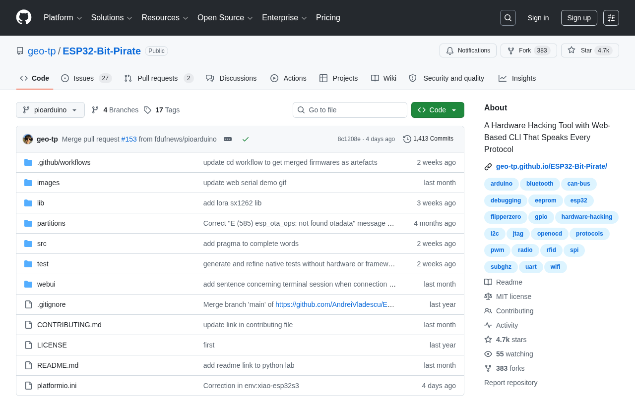Star the repository

(590, 50)
